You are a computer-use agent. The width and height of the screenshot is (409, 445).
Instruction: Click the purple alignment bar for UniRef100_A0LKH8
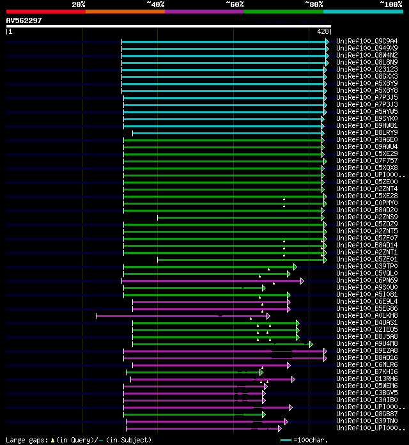point(181,316)
